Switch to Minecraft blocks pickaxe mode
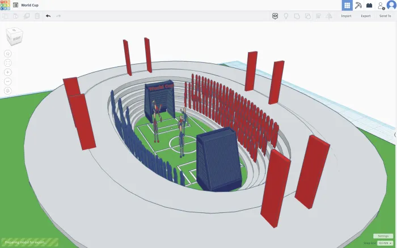Viewport: 397px width, 248px height. [358, 5]
